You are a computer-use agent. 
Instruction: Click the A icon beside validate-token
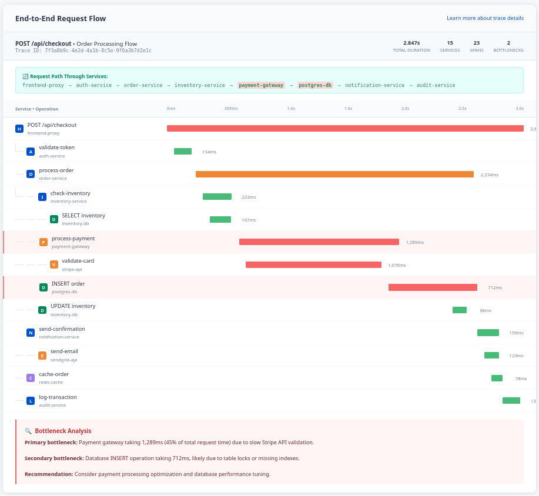coord(31,152)
